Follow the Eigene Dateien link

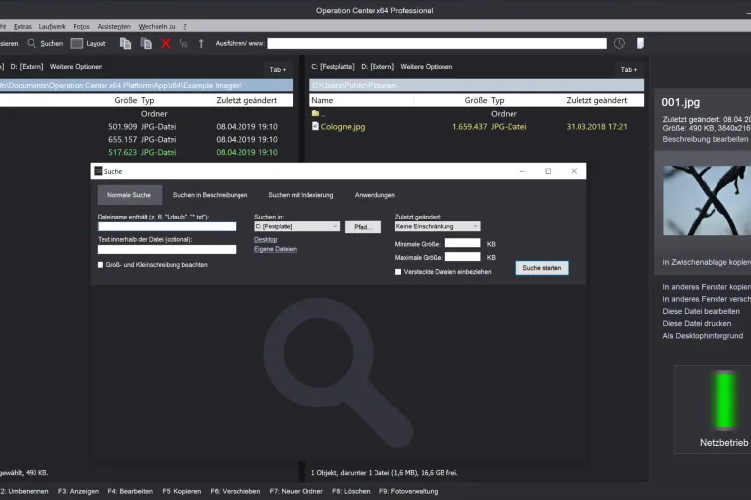click(x=275, y=249)
